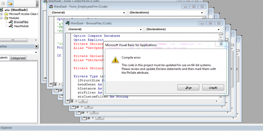
Task: Click the 'Option Explicit' code line
Action: tap(89, 40)
